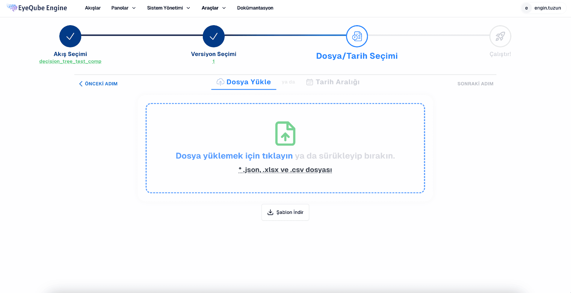Go back with ÖNCEKİ ADIM

[x=98, y=84]
